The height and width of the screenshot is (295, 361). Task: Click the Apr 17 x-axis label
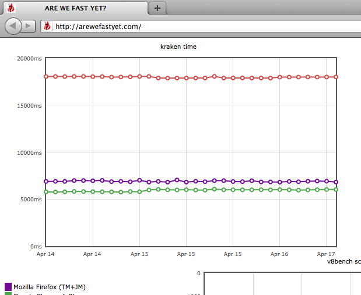pos(327,254)
